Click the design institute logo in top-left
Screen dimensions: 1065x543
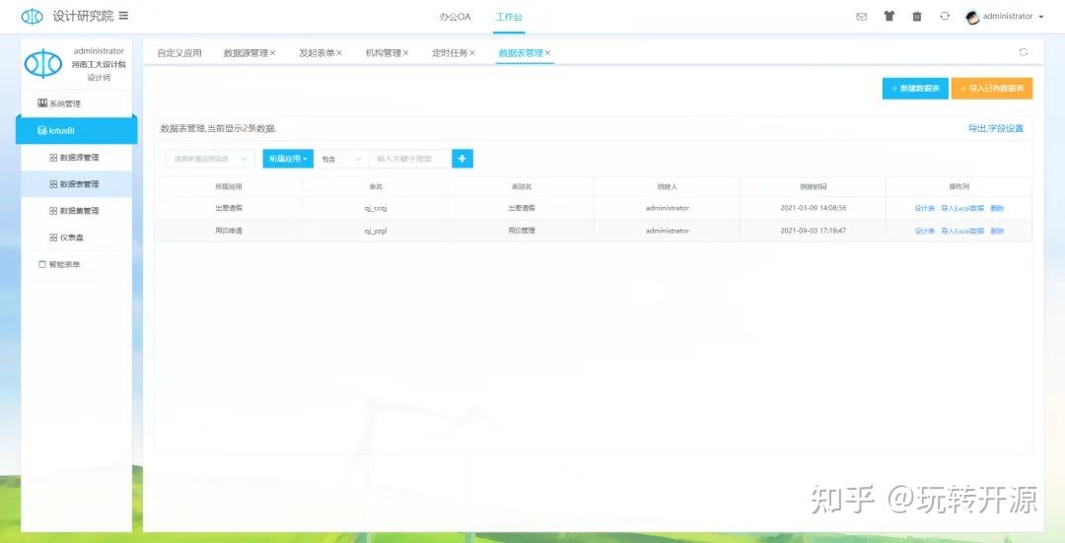33,16
